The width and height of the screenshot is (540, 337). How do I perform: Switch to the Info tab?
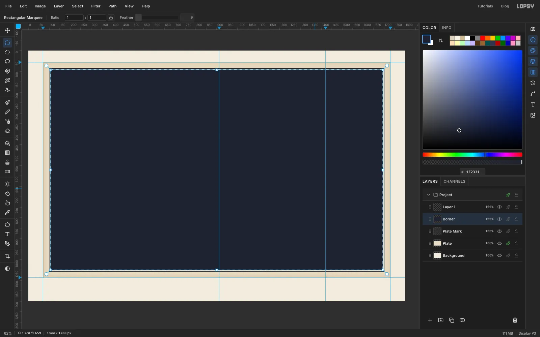coord(447,28)
